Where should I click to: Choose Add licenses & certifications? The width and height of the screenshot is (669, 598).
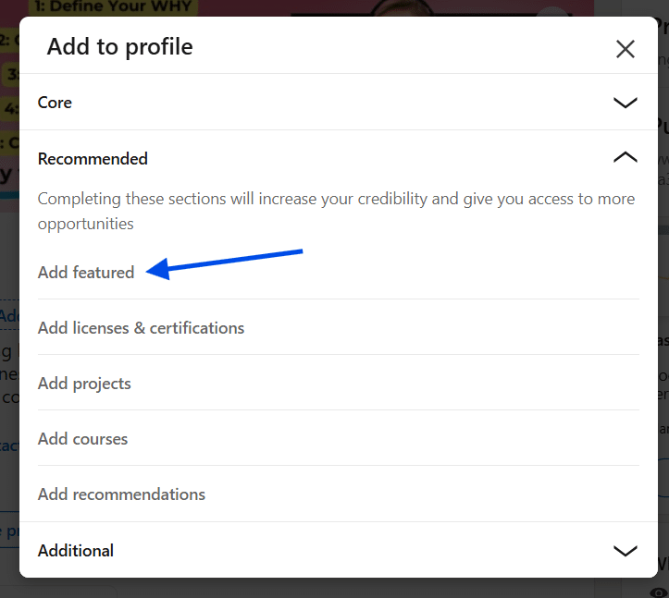pyautogui.click(x=141, y=328)
